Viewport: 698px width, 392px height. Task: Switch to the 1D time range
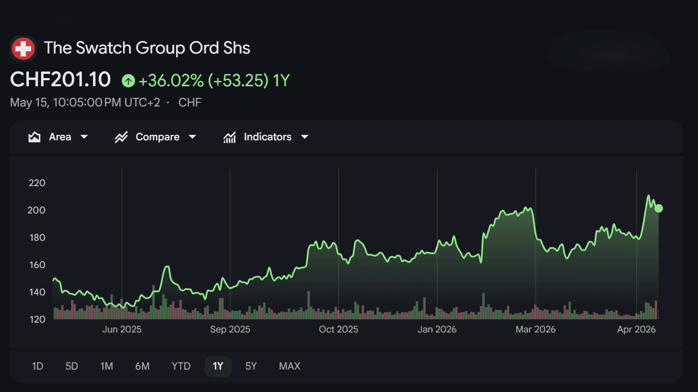point(37,366)
